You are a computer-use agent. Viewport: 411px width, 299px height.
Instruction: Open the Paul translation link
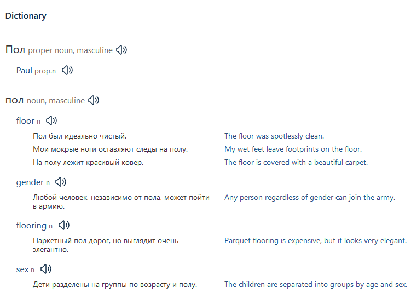tap(24, 71)
